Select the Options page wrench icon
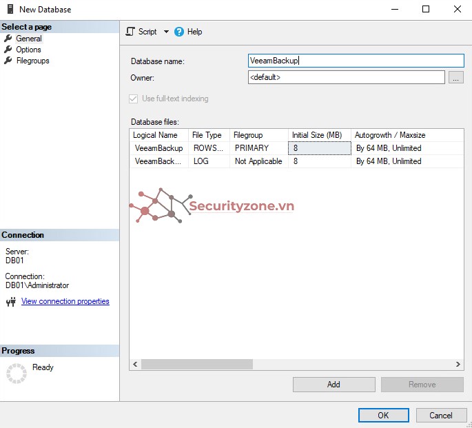Viewport: 472px width, 428px height. (8, 50)
